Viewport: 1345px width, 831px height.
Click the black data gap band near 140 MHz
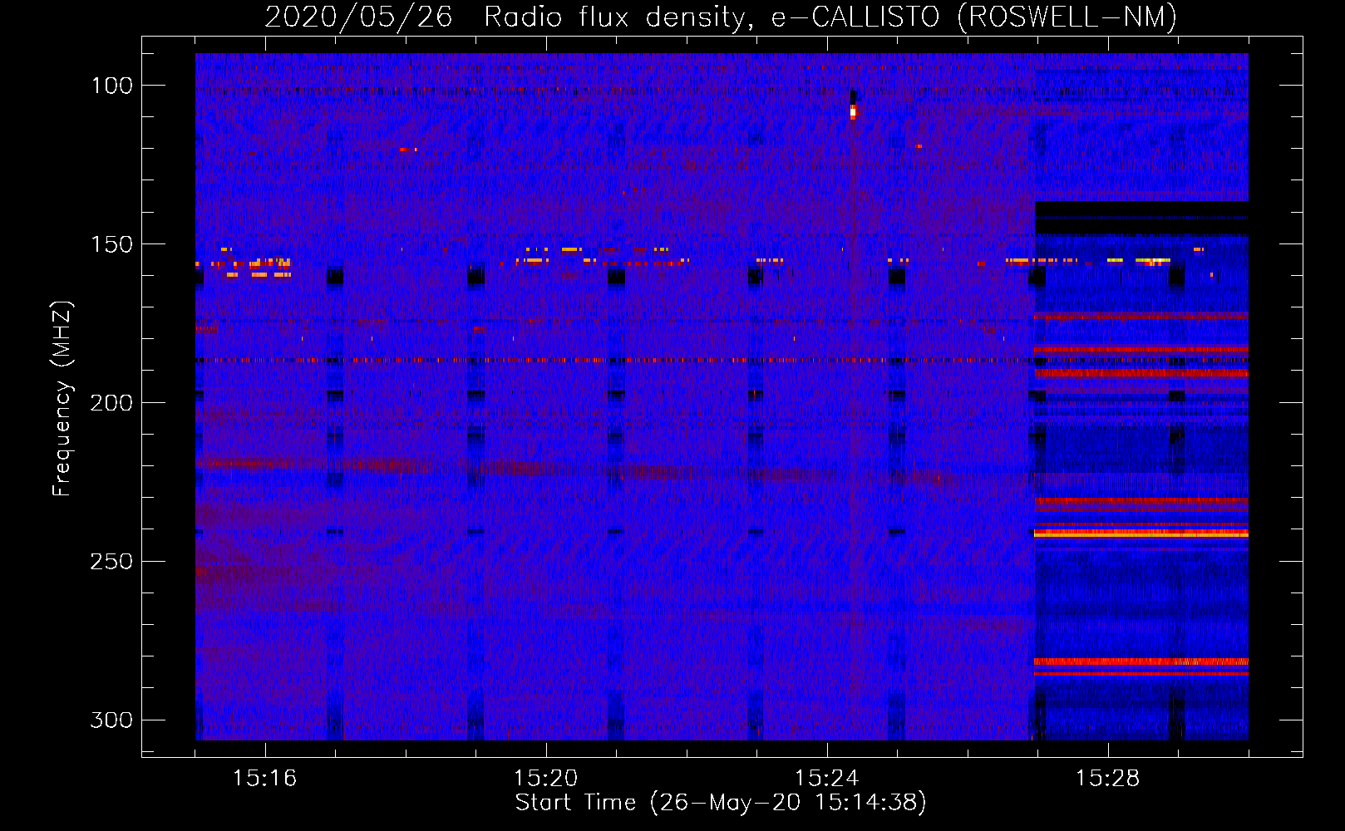1141,218
